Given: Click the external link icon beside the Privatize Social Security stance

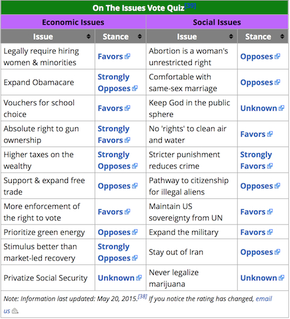Looking at the screenshot, I should click(x=139, y=278).
